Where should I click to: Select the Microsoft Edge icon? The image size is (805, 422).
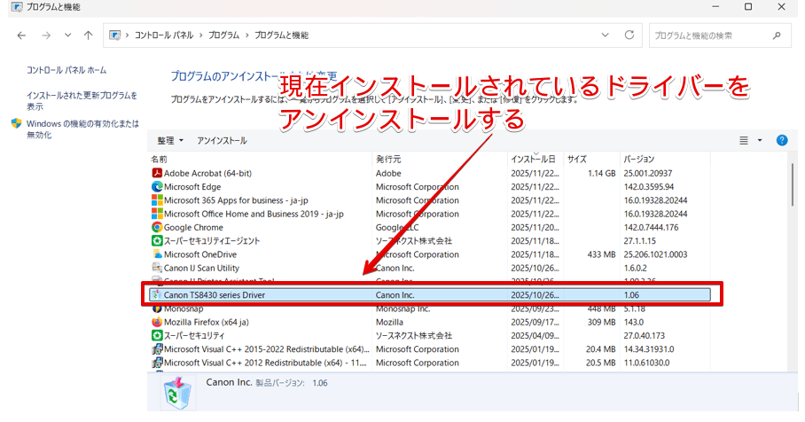click(157, 187)
